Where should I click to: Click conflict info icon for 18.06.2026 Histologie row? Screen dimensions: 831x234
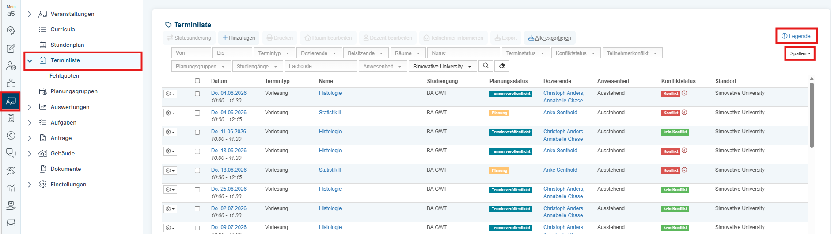pyautogui.click(x=684, y=151)
